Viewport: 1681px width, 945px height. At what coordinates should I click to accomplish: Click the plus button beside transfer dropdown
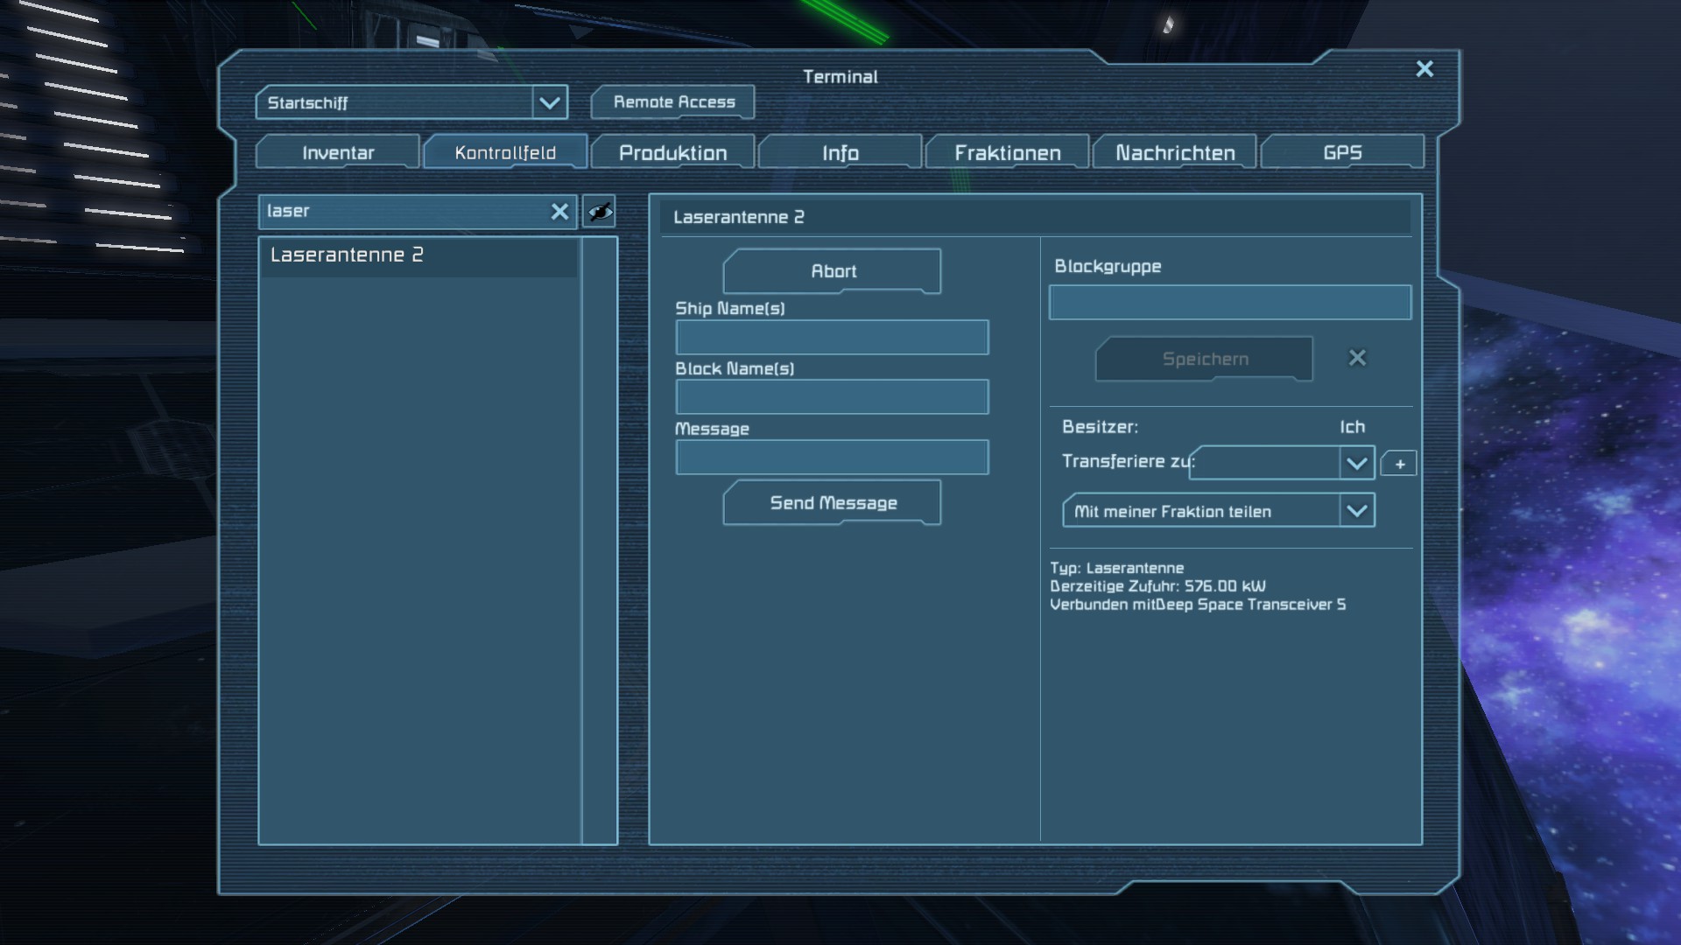(1399, 464)
